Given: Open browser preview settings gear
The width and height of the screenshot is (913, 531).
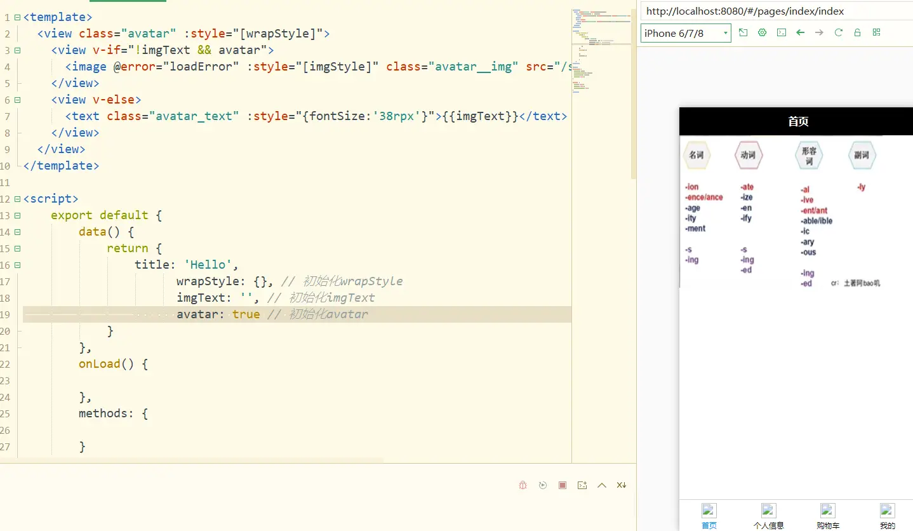Looking at the screenshot, I should [x=762, y=32].
